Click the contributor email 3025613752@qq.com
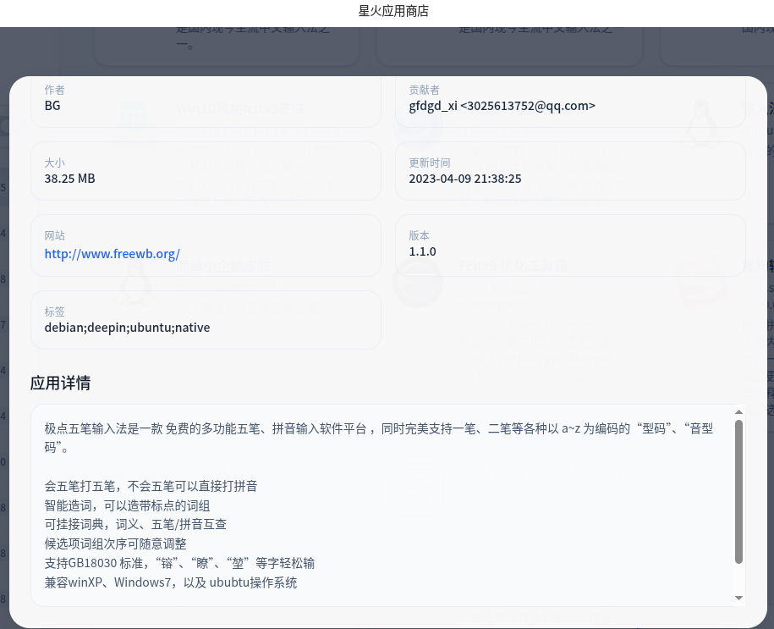The width and height of the screenshot is (774, 629). [528, 106]
